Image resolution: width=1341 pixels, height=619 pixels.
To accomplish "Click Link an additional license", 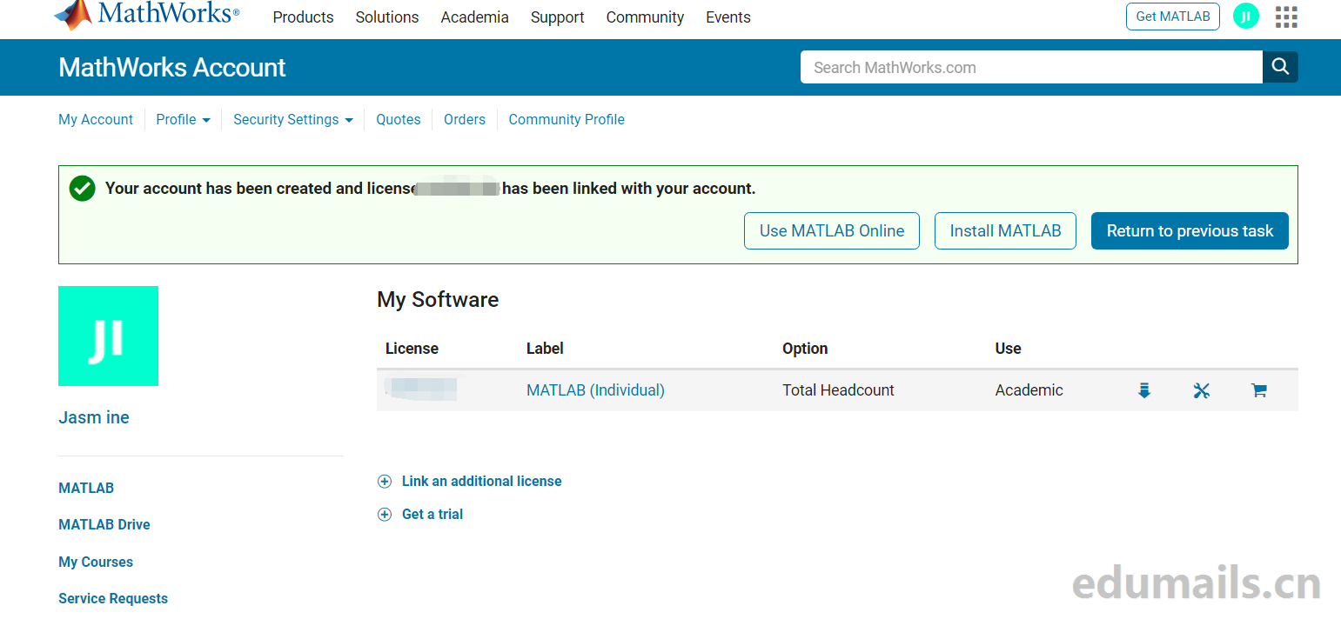I will tap(481, 482).
